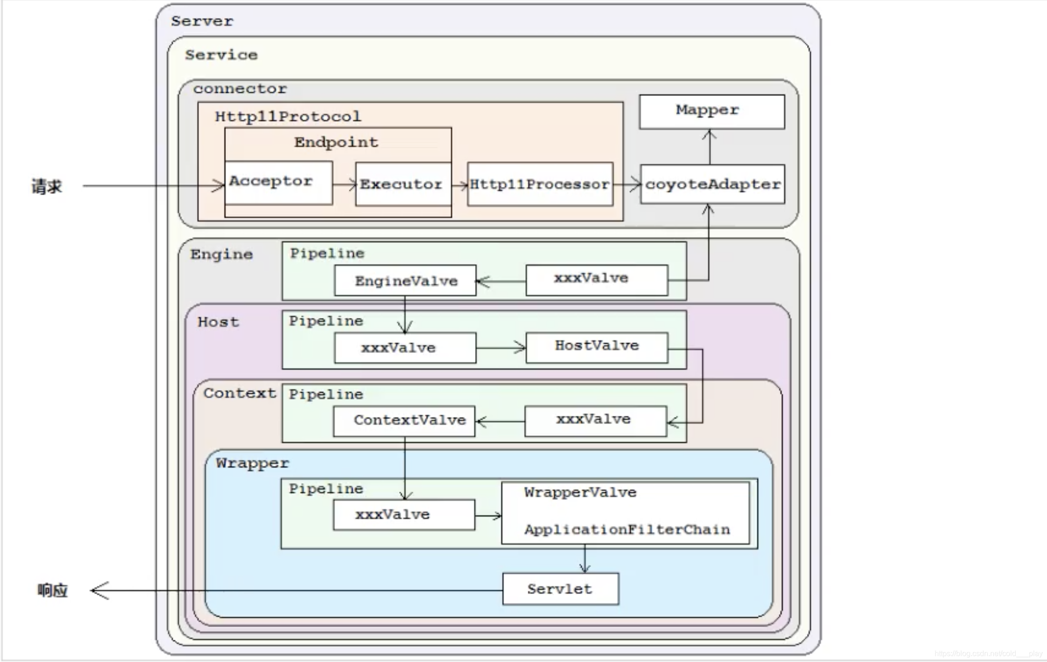Click the xxxValve box in the Engine pipeline
1047x662 pixels.
coord(597,280)
